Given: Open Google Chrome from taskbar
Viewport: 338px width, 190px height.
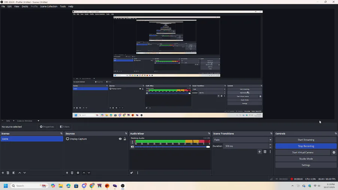Looking at the screenshot, I should (x=92, y=186).
